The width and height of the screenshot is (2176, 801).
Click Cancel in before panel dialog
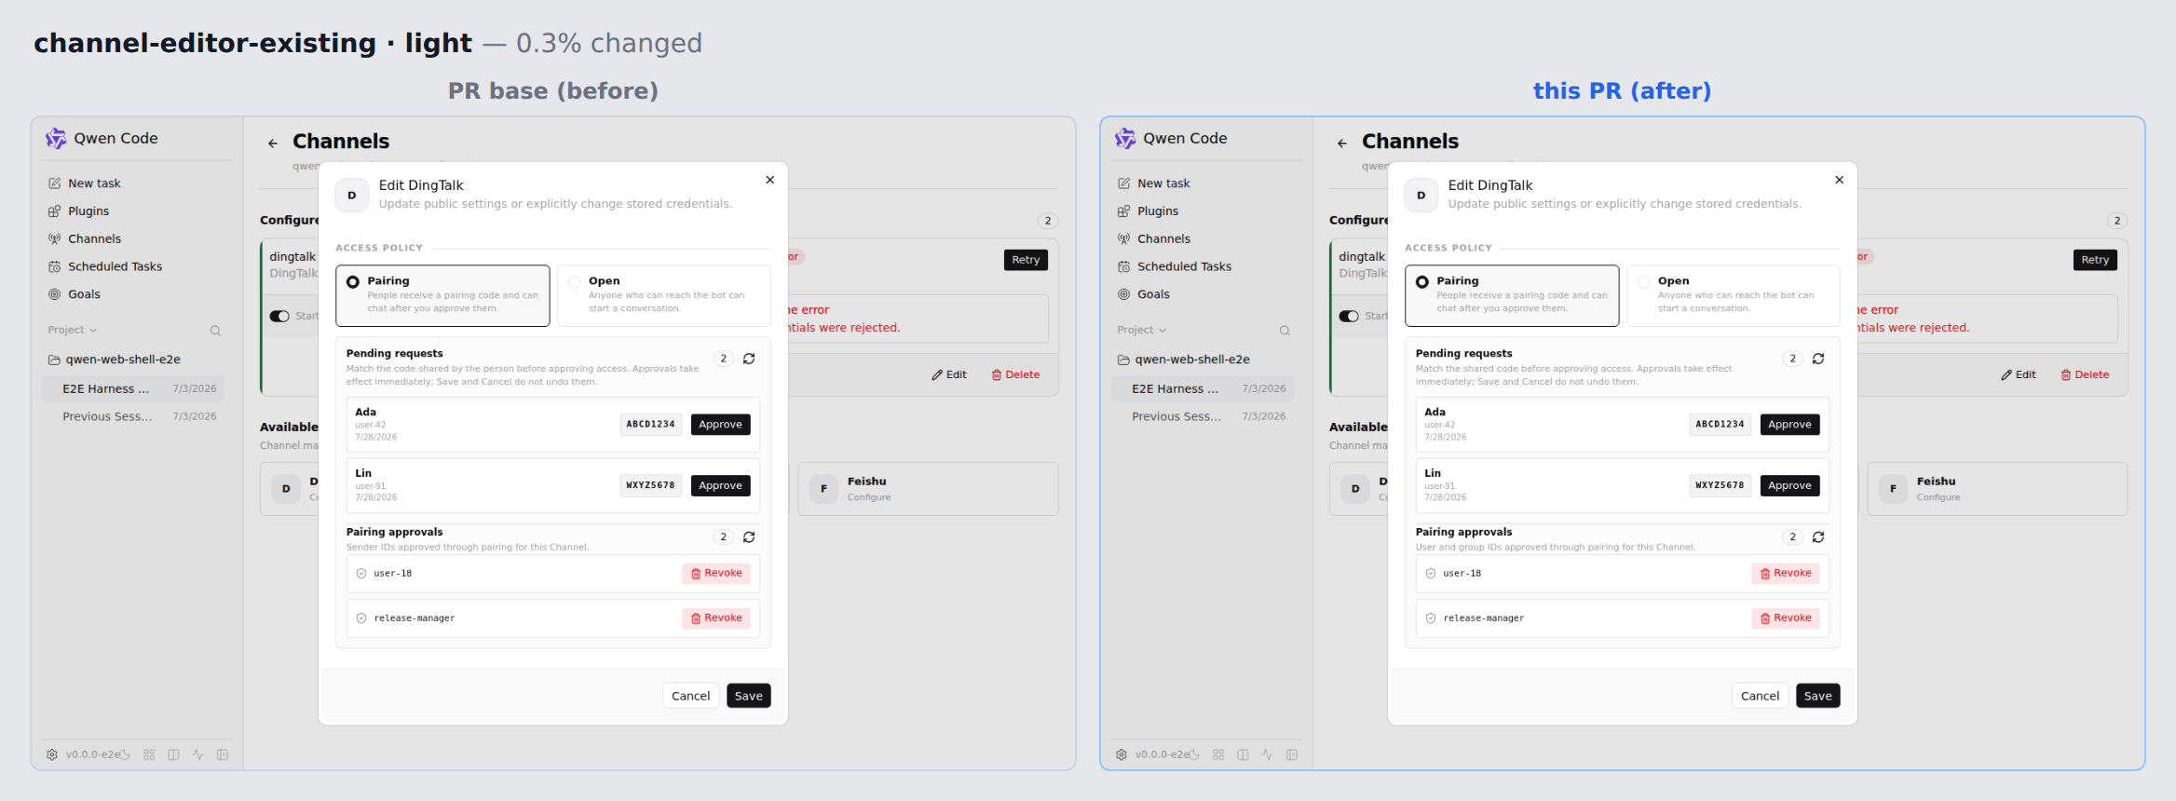pyautogui.click(x=691, y=696)
